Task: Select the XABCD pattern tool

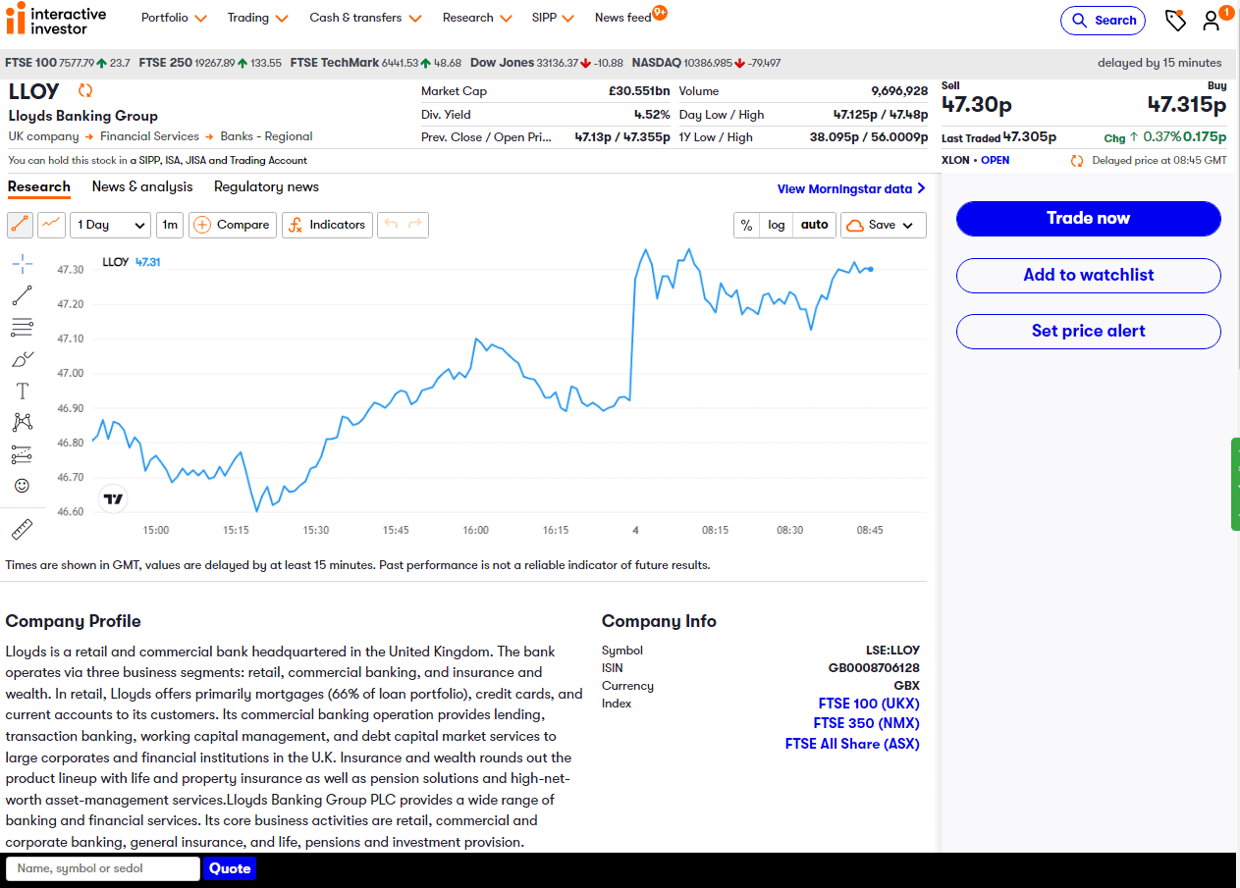Action: [20, 421]
